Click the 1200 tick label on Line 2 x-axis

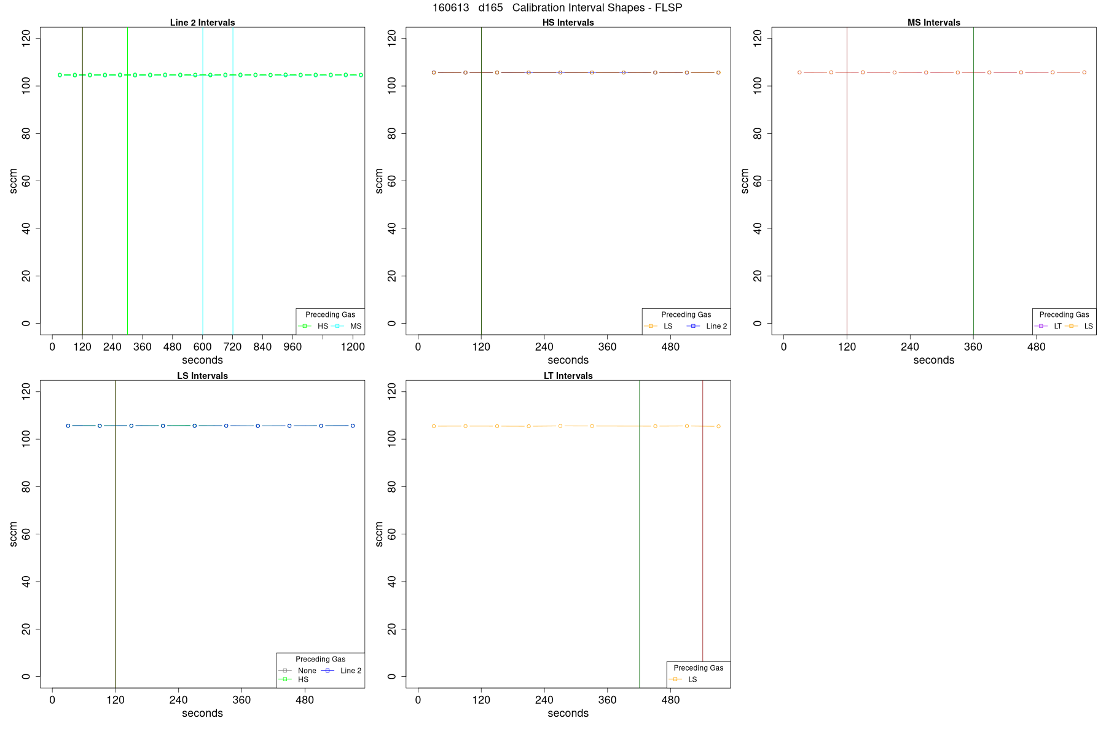click(353, 347)
